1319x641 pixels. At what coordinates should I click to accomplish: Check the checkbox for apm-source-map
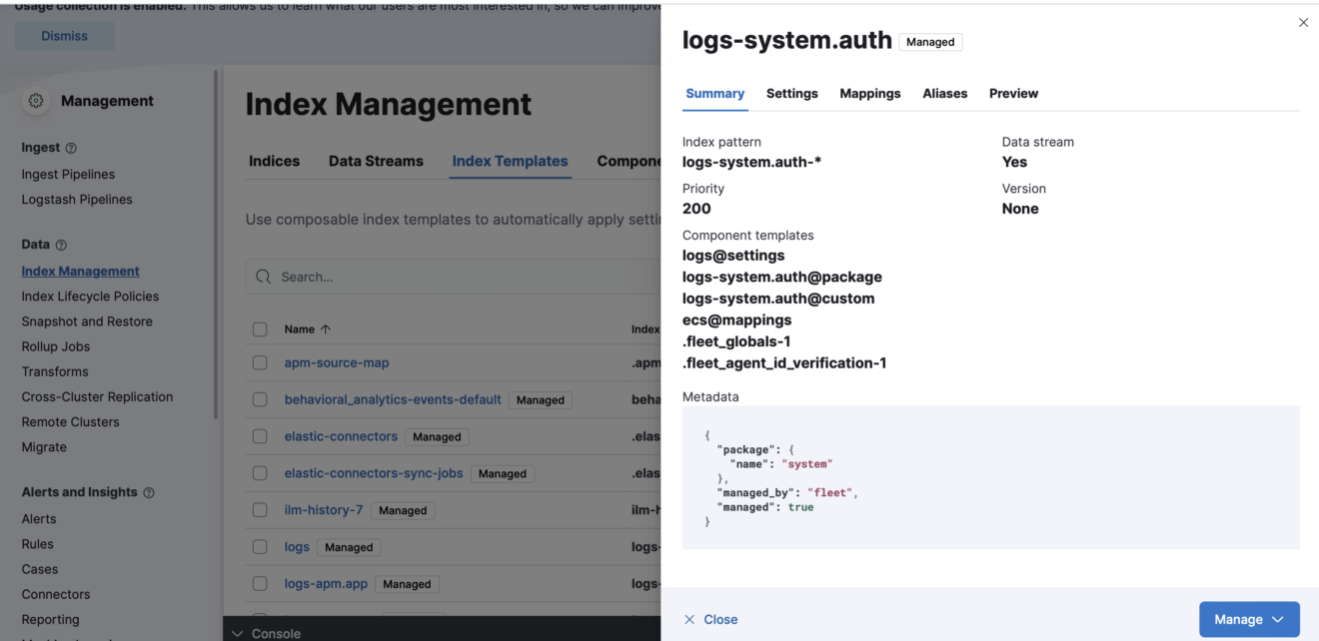[260, 361]
